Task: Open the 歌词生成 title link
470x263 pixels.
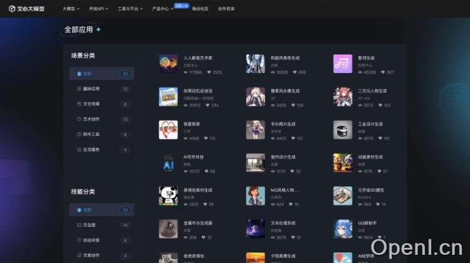Action: (x=366, y=58)
